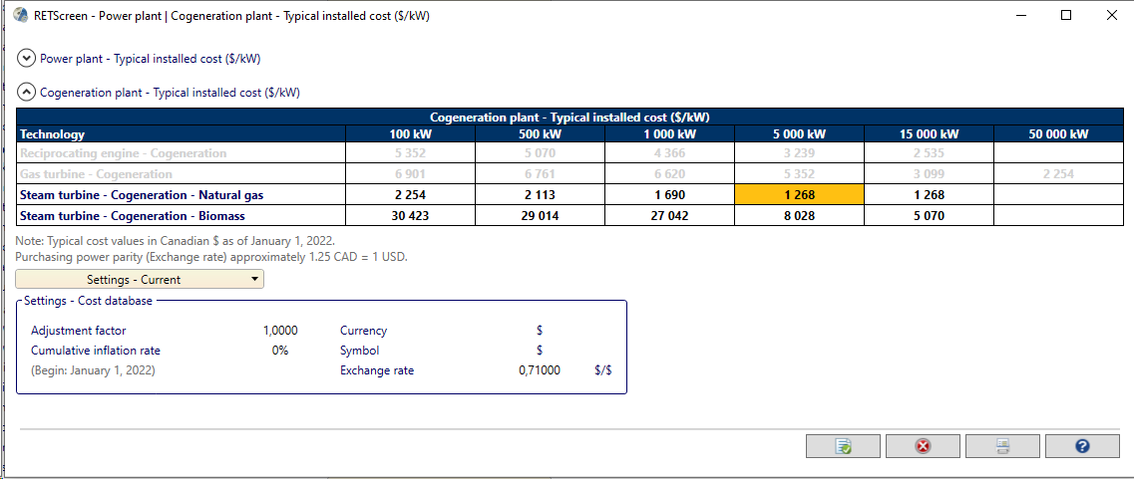This screenshot has height=479, width=1134.
Task: Click the note about Canadian $ values
Action: (175, 241)
